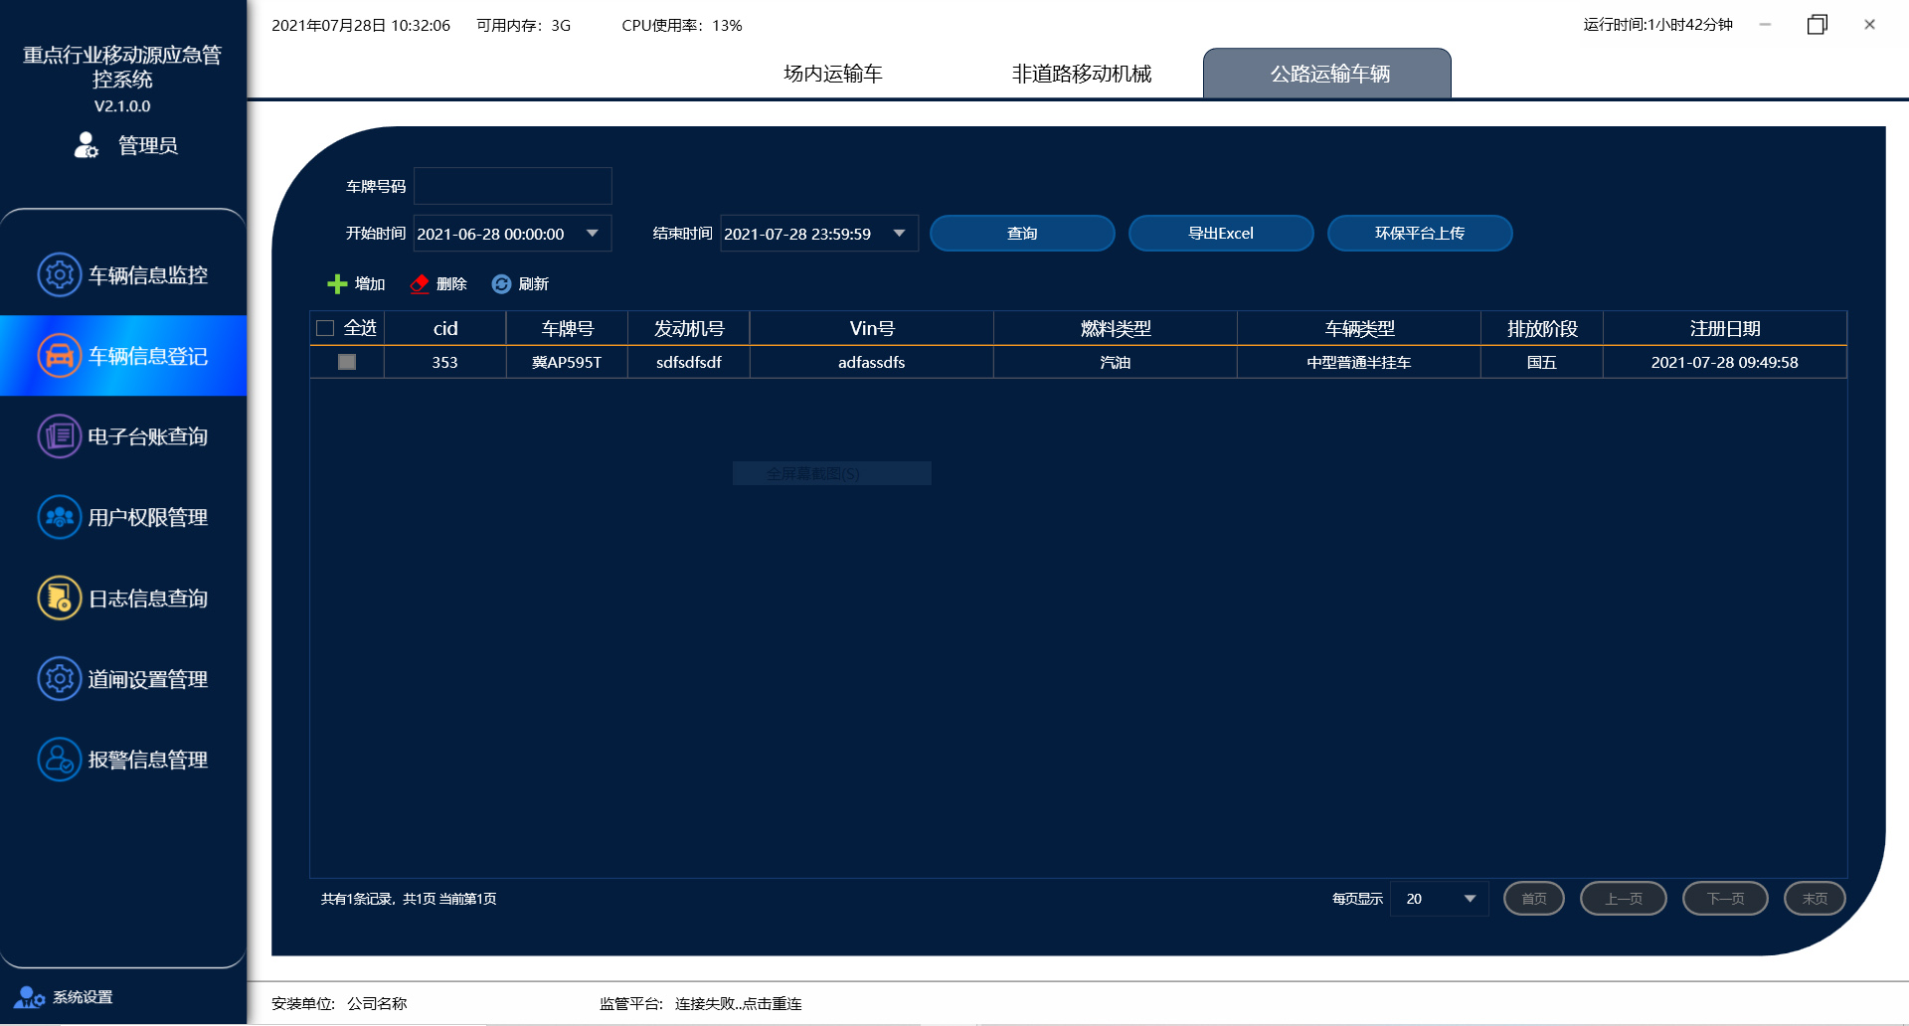Open the 日志信息查询 log icon
This screenshot has width=1909, height=1026.
[59, 598]
